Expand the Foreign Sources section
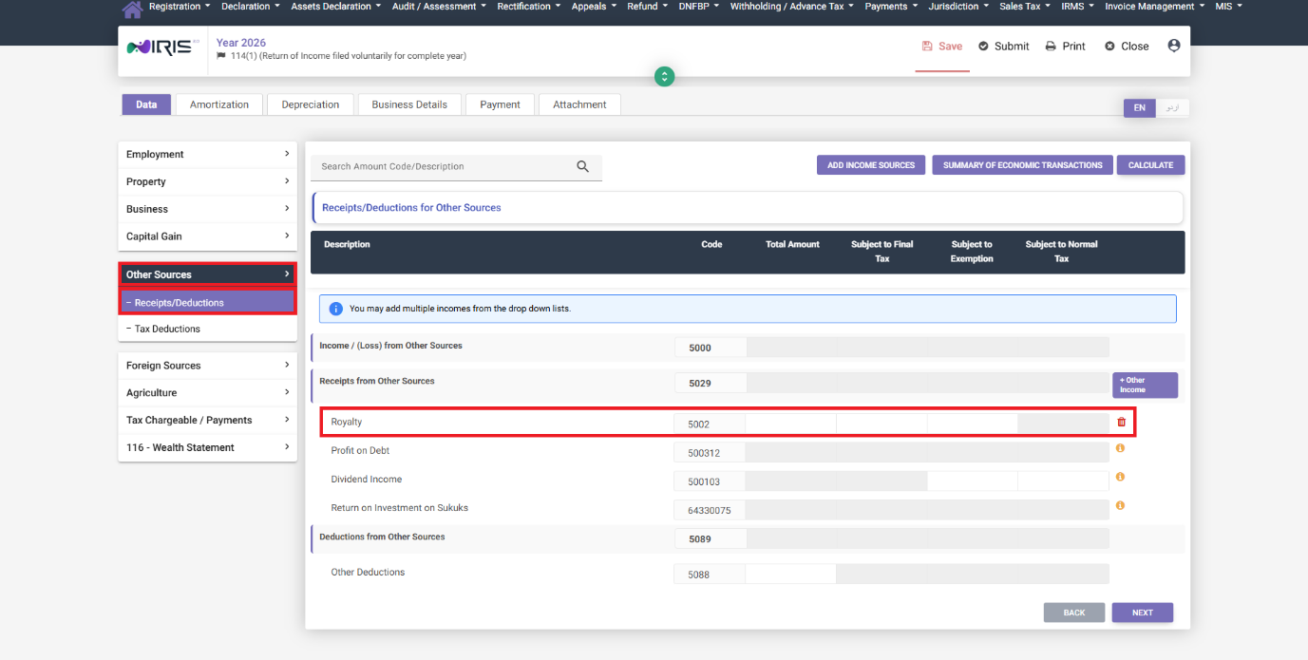This screenshot has height=660, width=1308. click(208, 366)
